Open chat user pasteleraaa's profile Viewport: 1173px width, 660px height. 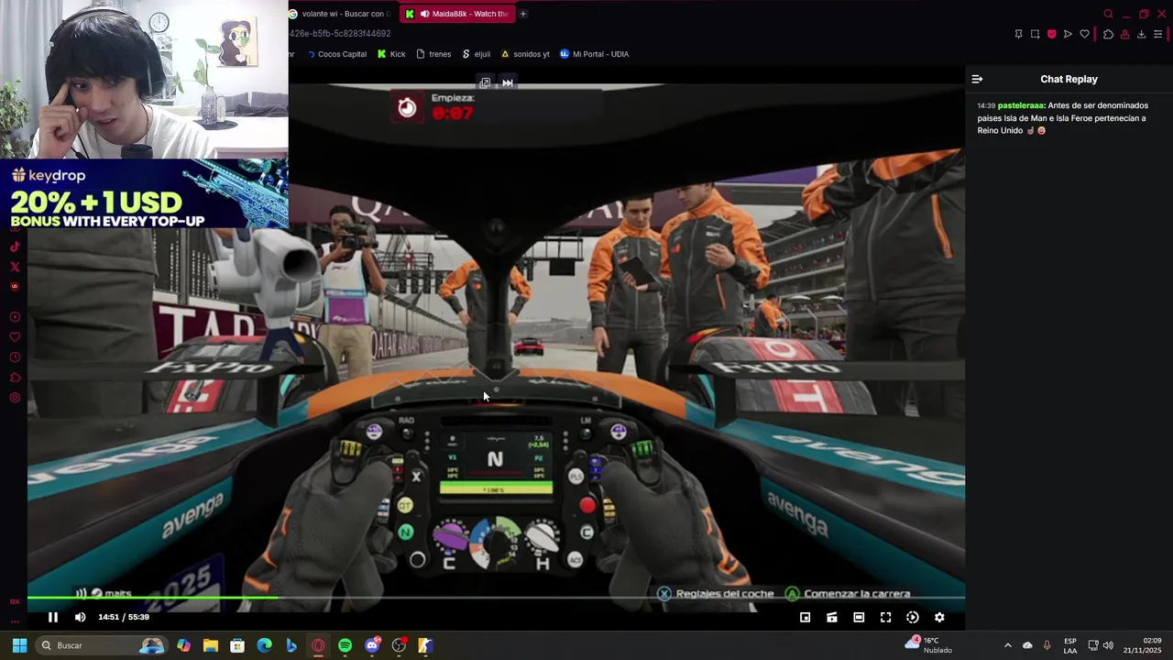tap(1021, 105)
